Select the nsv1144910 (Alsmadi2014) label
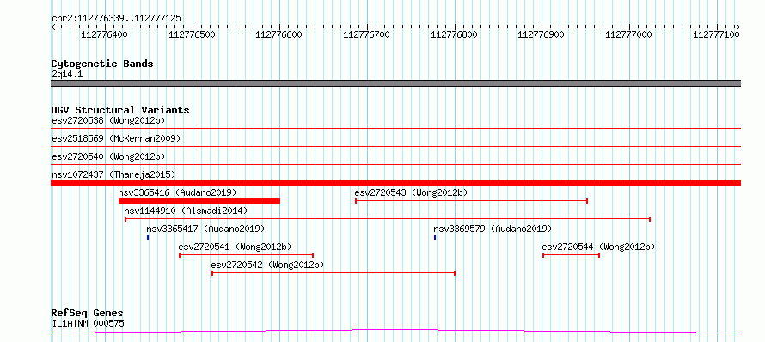Viewport: 765px width, 342px height. (x=186, y=211)
